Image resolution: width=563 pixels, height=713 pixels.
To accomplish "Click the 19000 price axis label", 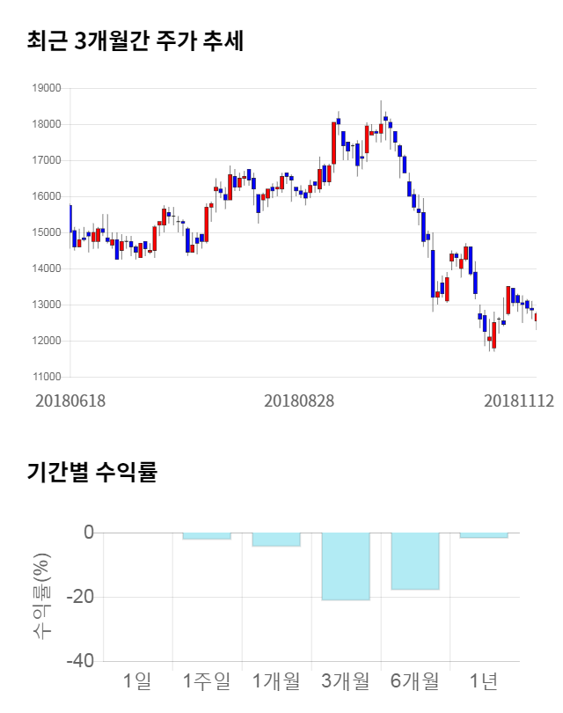I will [46, 88].
